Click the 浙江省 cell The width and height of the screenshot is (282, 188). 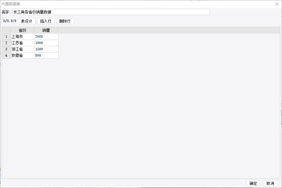pos(23,49)
